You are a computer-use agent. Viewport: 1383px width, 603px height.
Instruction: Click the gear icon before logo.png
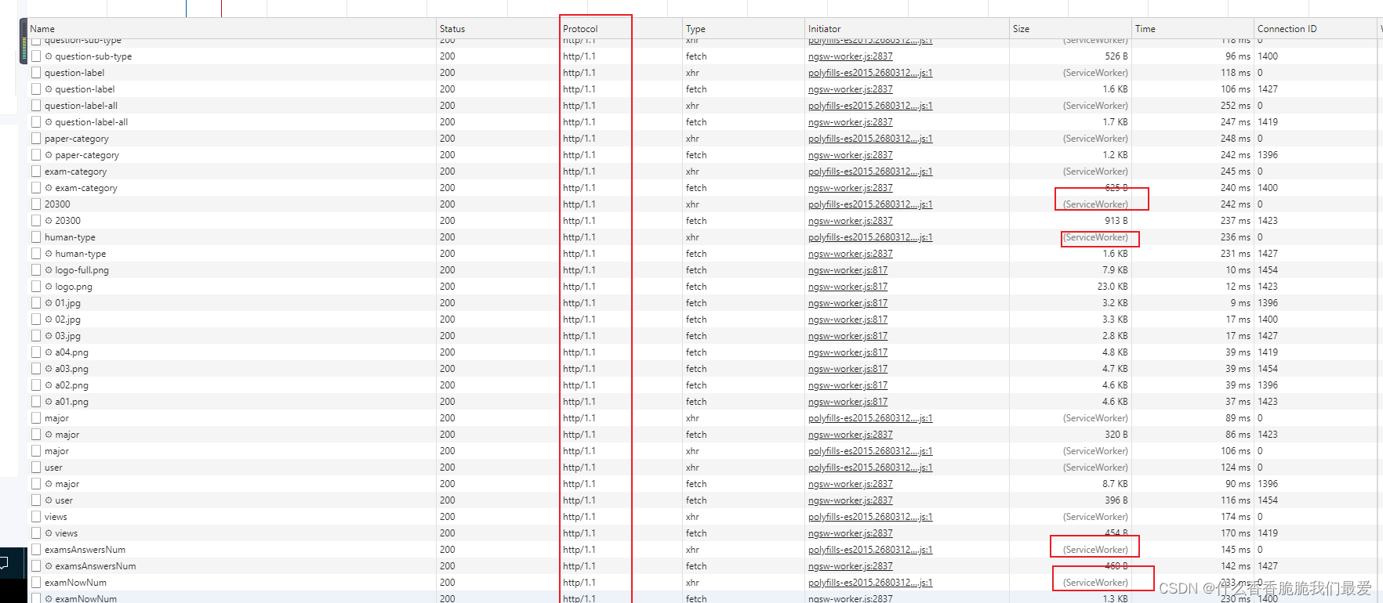[x=49, y=287]
